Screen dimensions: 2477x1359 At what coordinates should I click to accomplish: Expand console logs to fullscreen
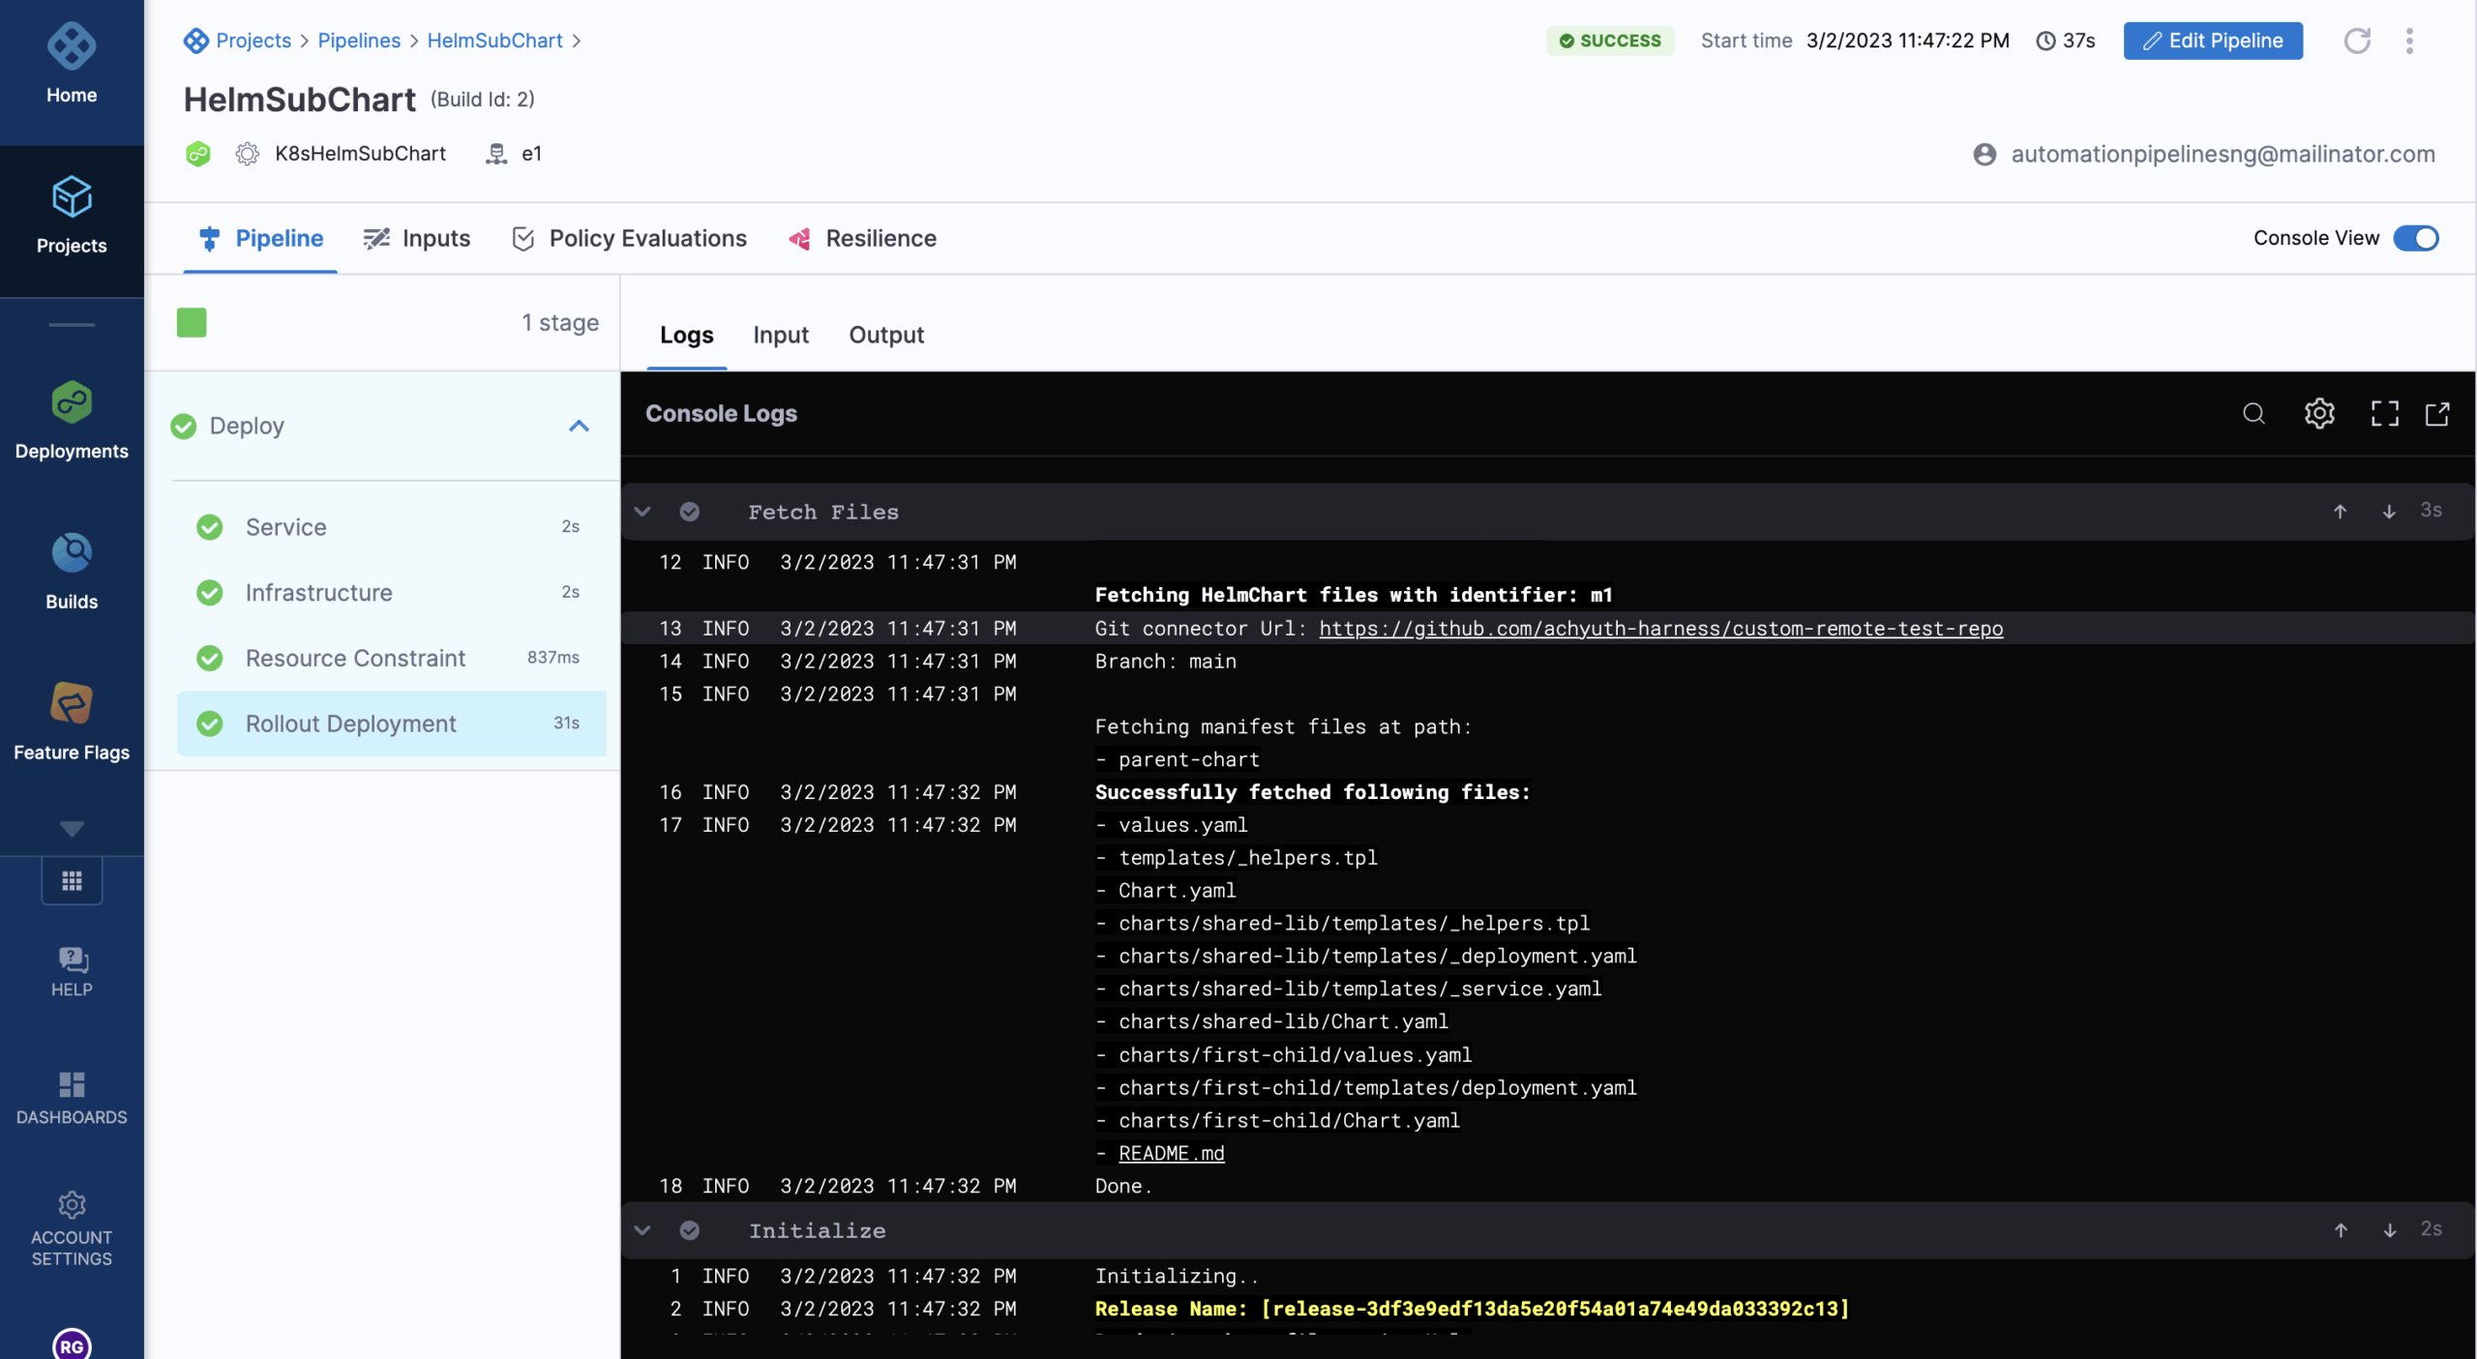tap(2384, 414)
